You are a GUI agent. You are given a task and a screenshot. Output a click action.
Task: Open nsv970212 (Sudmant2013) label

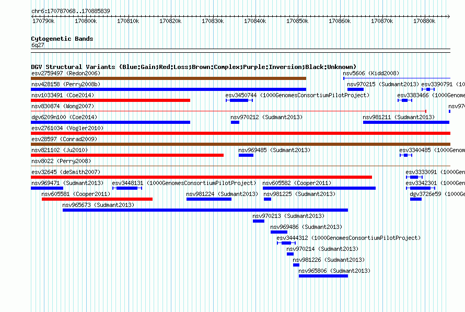point(266,117)
